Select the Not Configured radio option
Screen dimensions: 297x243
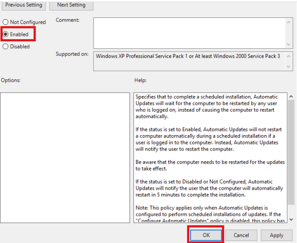click(x=24, y=22)
